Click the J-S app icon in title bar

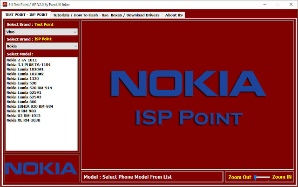[x=5, y=4]
